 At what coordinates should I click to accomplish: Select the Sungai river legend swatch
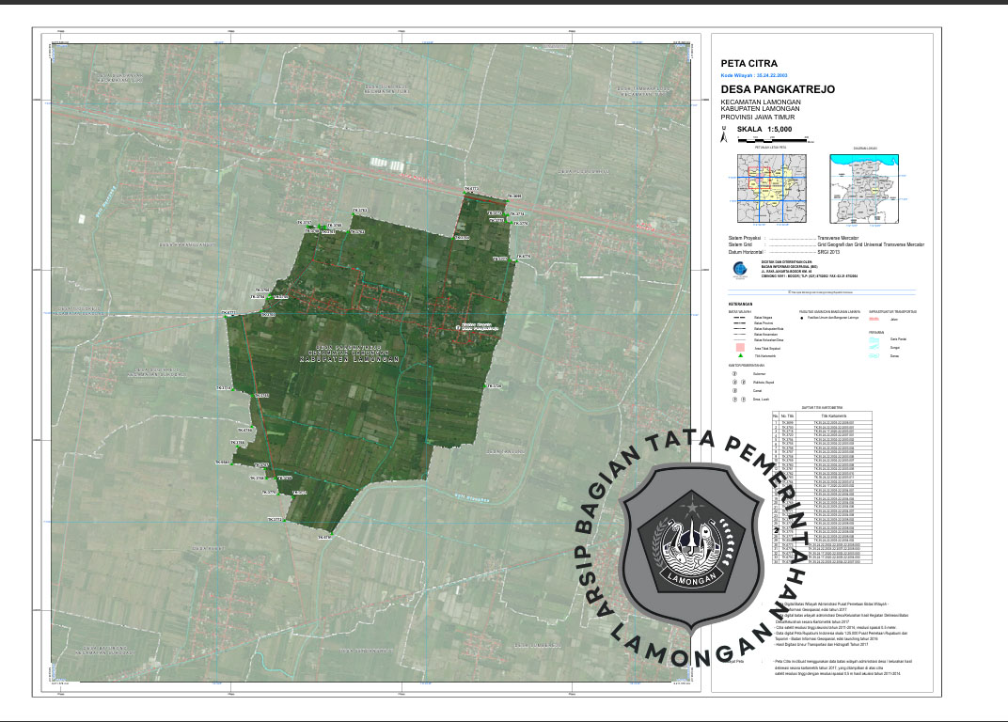874,347
